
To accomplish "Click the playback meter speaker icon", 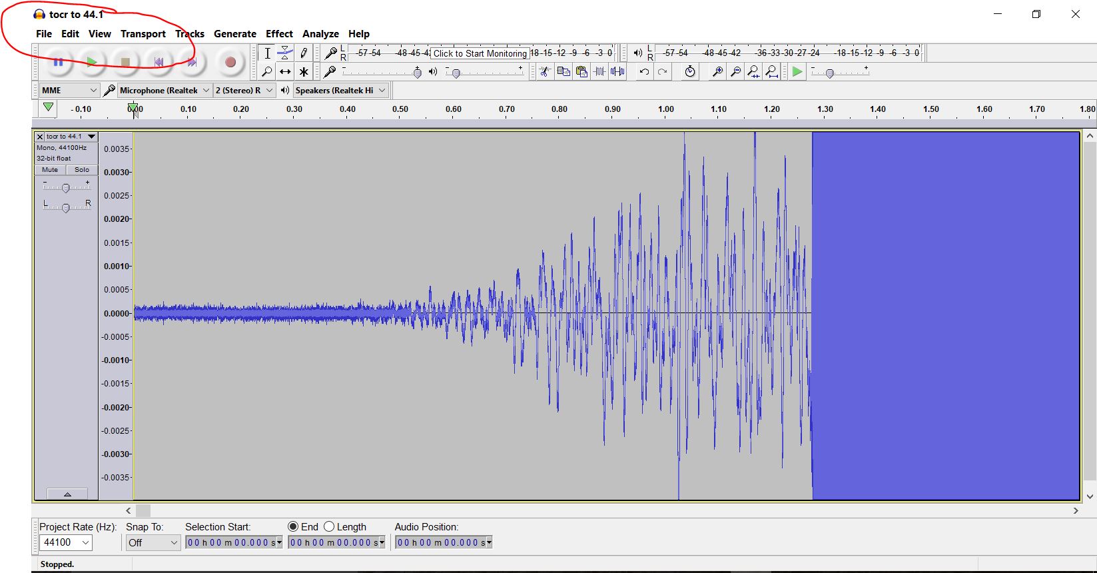I will [637, 53].
